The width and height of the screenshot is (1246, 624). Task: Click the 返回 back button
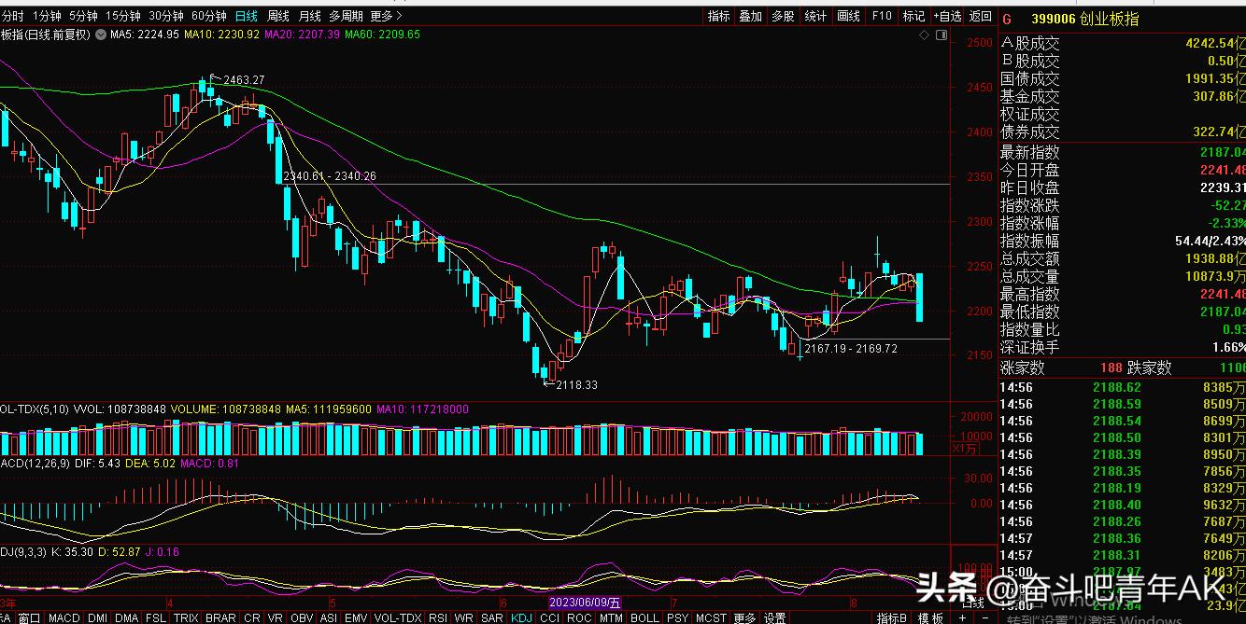coord(980,16)
